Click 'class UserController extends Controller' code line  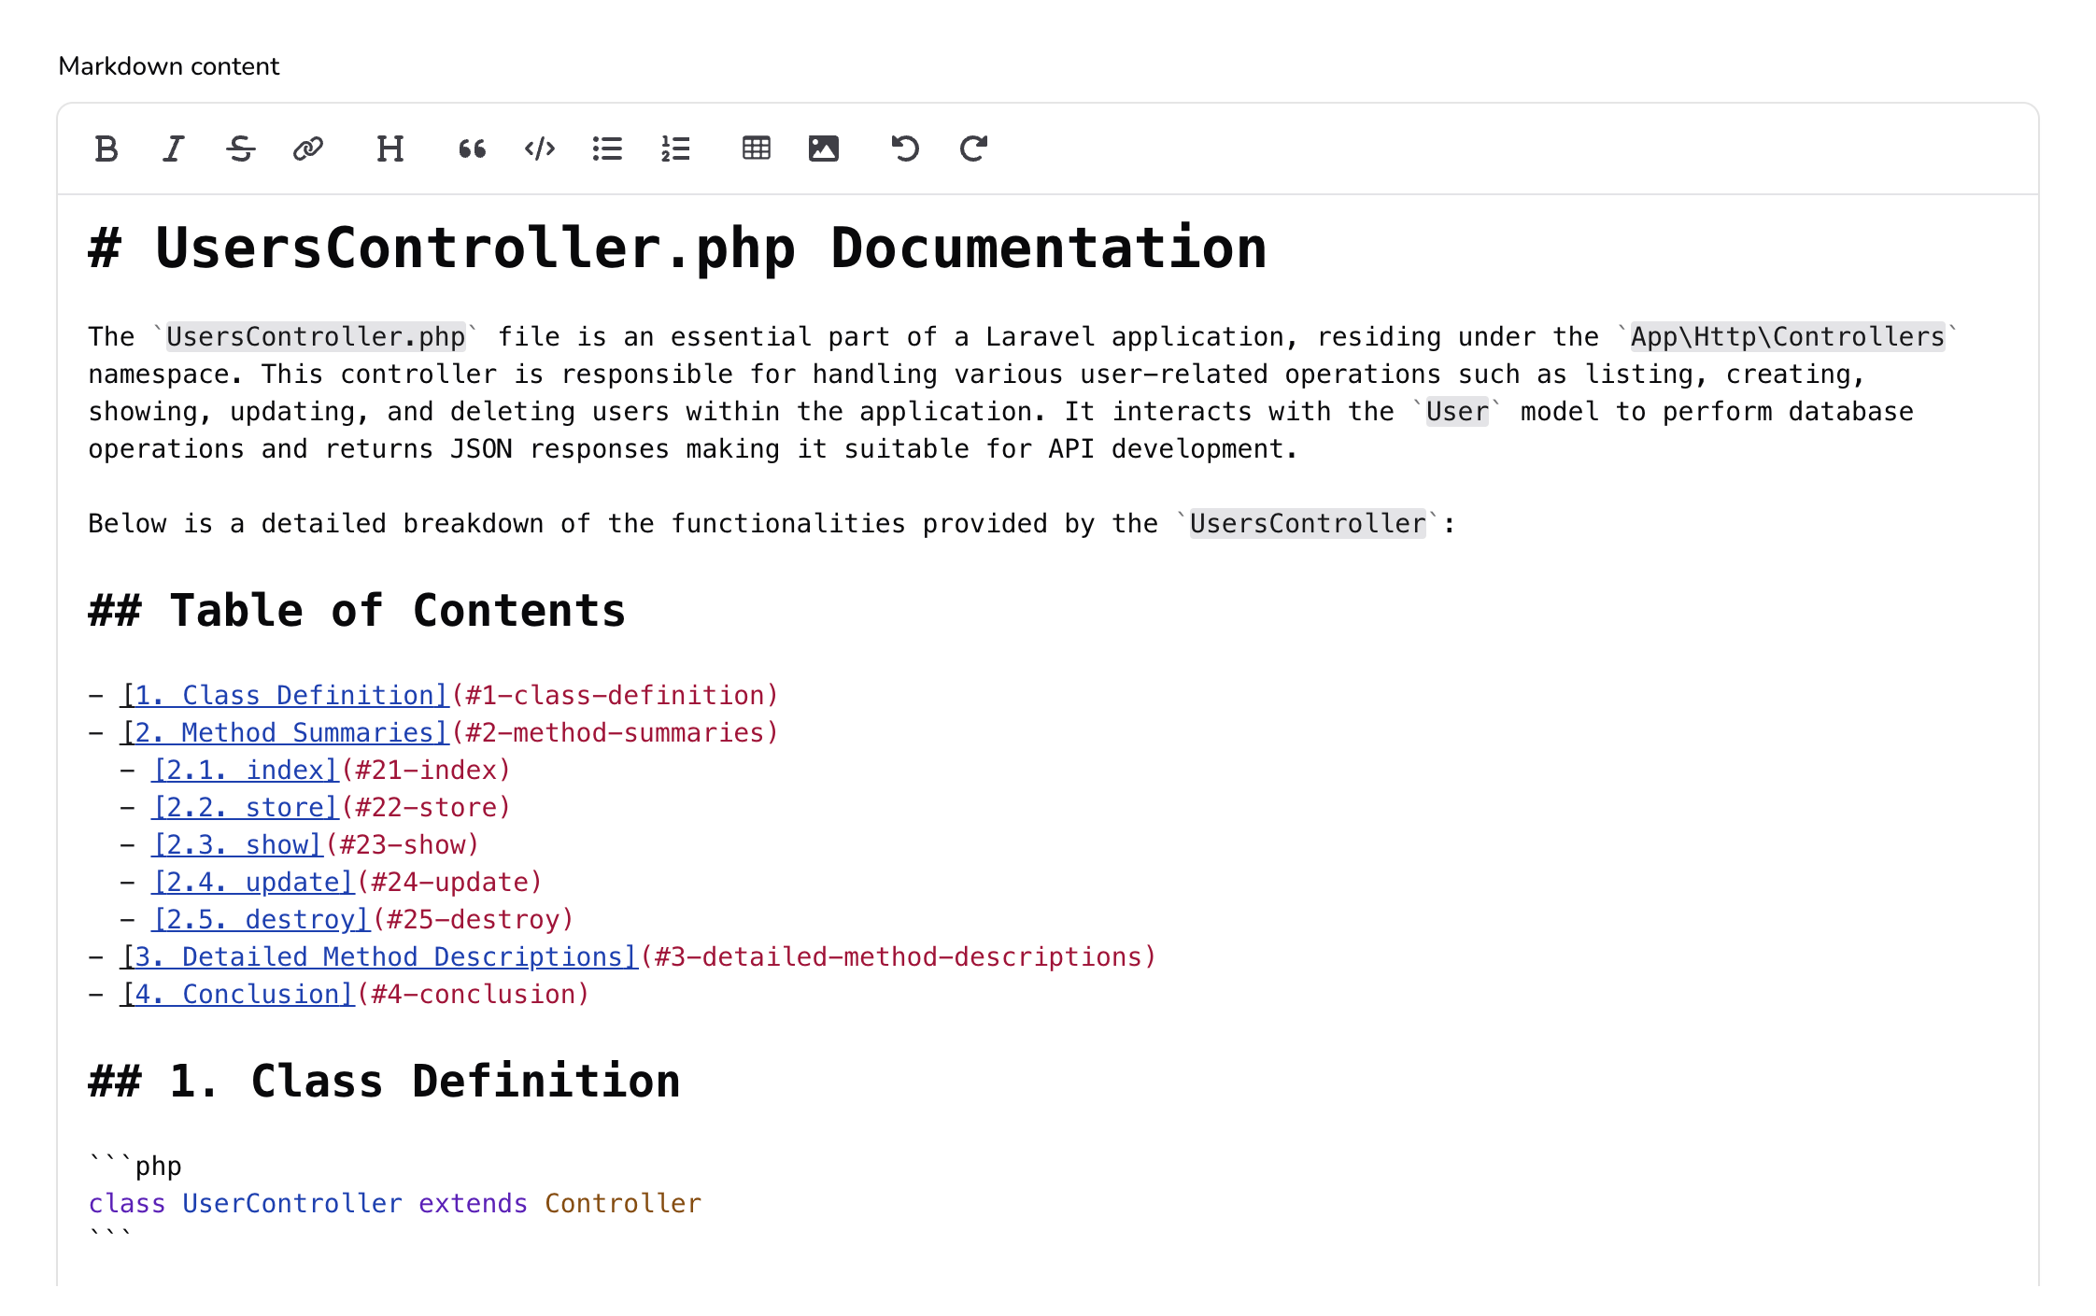[x=395, y=1204]
